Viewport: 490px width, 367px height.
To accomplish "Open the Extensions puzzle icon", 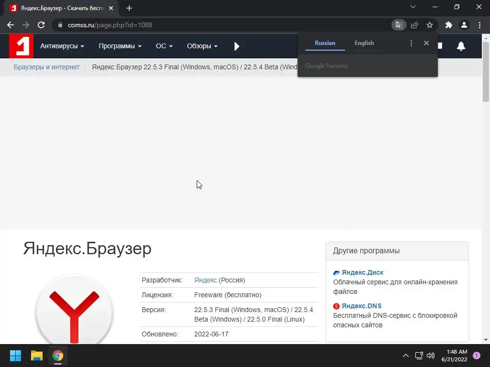I will click(x=449, y=25).
